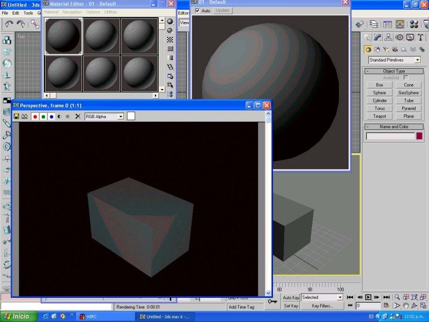Open the Edit menu

tap(16, 13)
